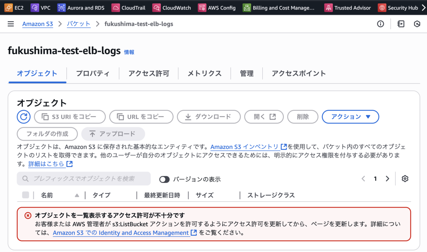
Task: Click アップロード button
Action: point(113,134)
